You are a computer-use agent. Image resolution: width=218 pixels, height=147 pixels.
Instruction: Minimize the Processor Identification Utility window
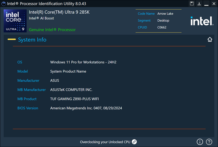pos(206,5)
